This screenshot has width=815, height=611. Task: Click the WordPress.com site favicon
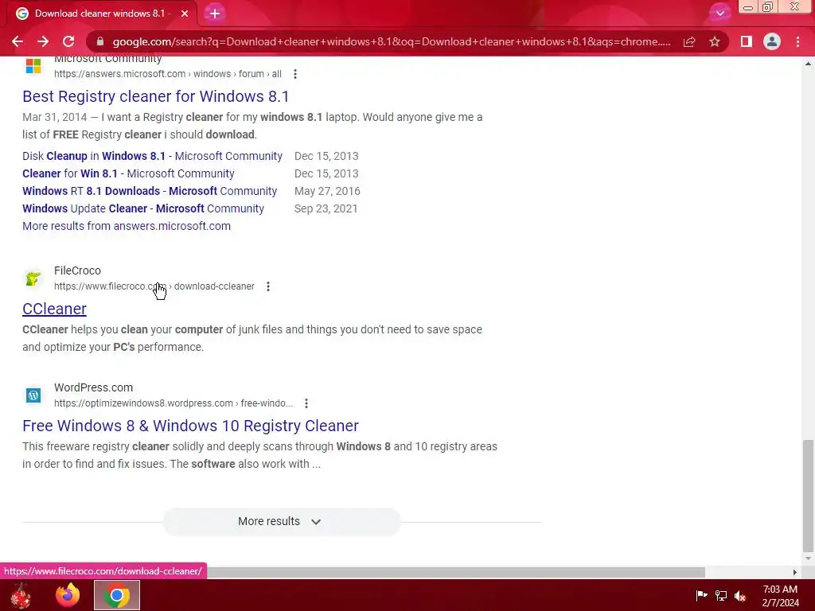coord(33,395)
